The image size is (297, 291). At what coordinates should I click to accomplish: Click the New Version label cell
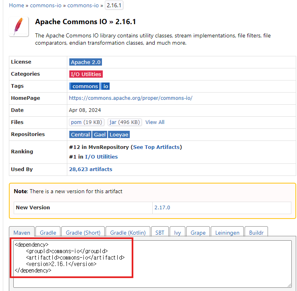tap(83, 208)
